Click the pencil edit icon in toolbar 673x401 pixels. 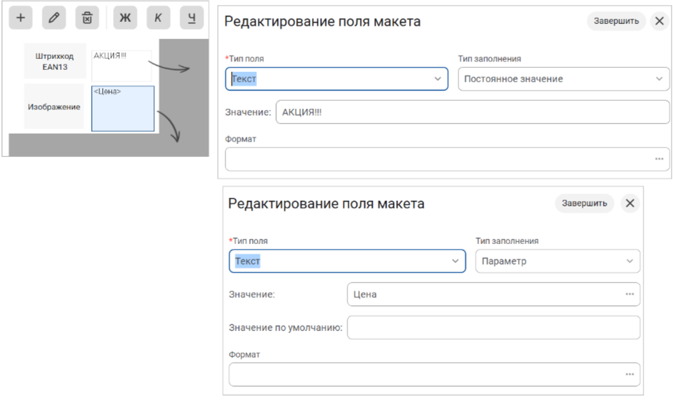[54, 18]
